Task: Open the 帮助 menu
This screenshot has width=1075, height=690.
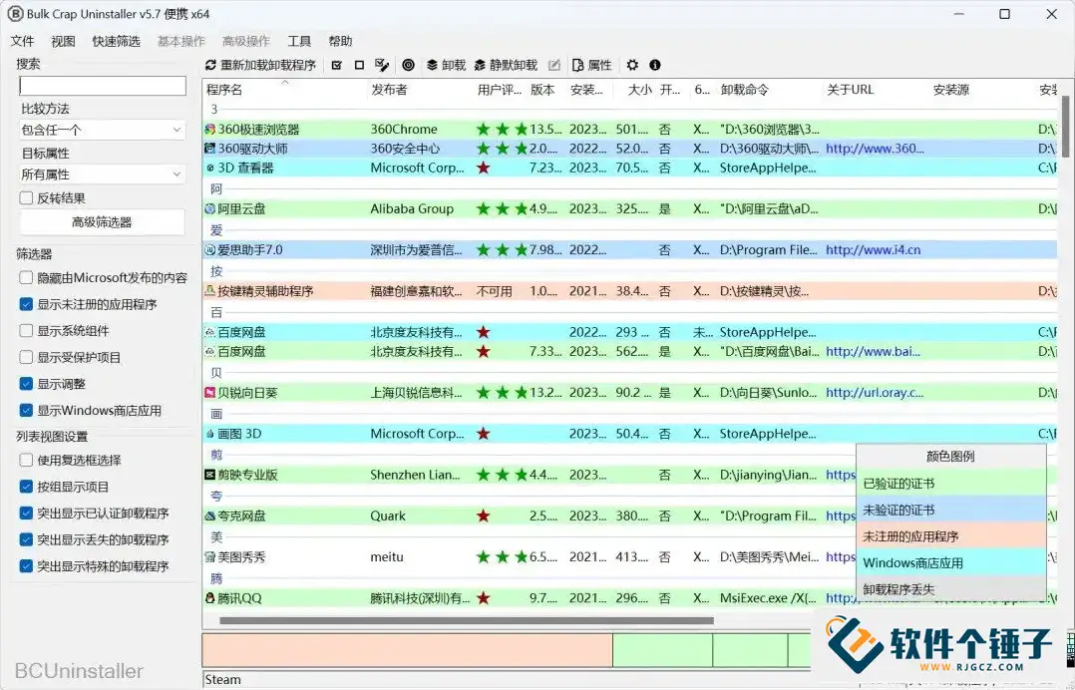Action: [x=340, y=41]
